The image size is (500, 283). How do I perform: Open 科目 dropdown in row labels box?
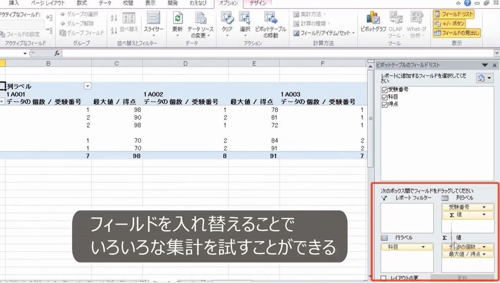coord(423,247)
